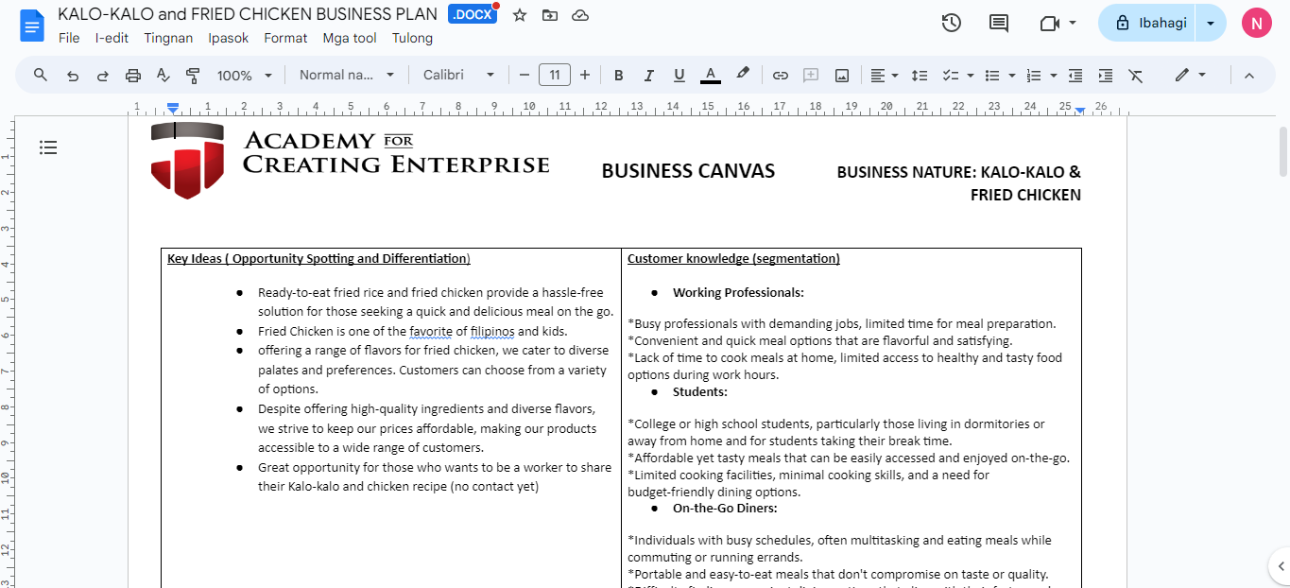Open the File menu

(x=69, y=38)
